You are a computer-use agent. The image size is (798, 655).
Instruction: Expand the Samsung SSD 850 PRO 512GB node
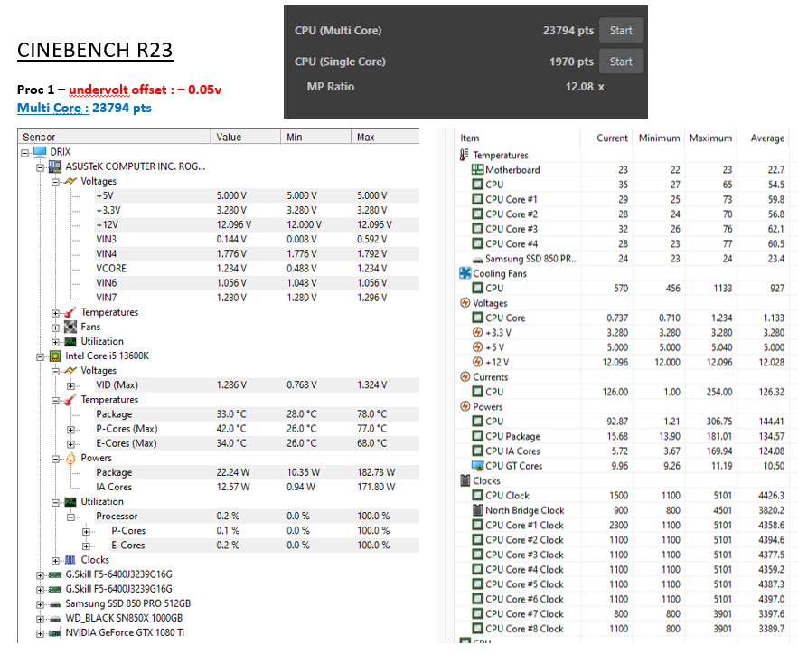pos(40,604)
